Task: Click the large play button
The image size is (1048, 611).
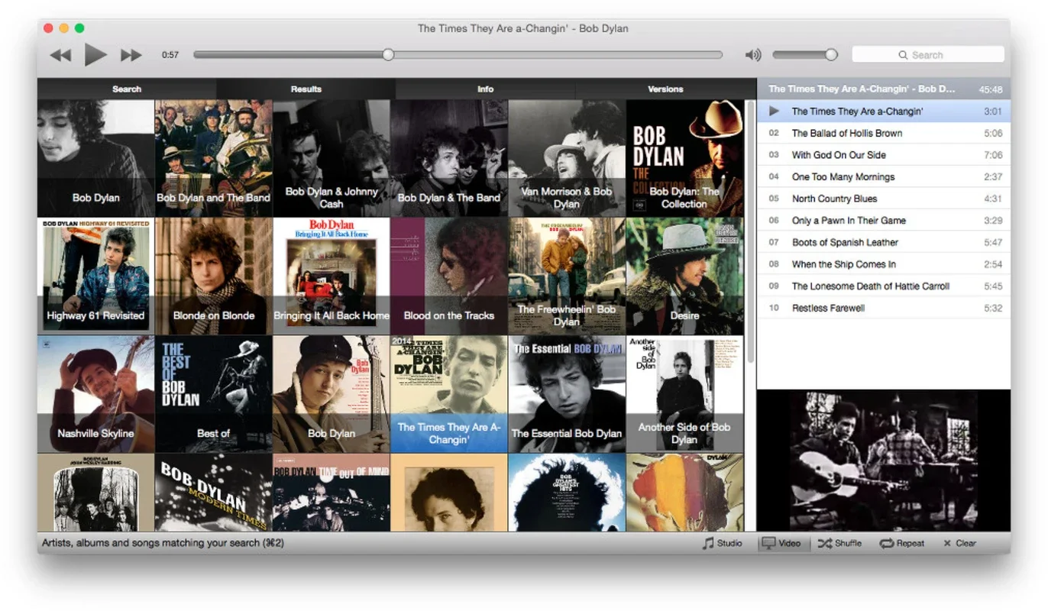Action: [95, 54]
